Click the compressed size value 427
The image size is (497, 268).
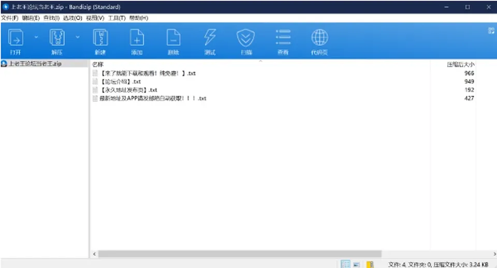coord(469,98)
